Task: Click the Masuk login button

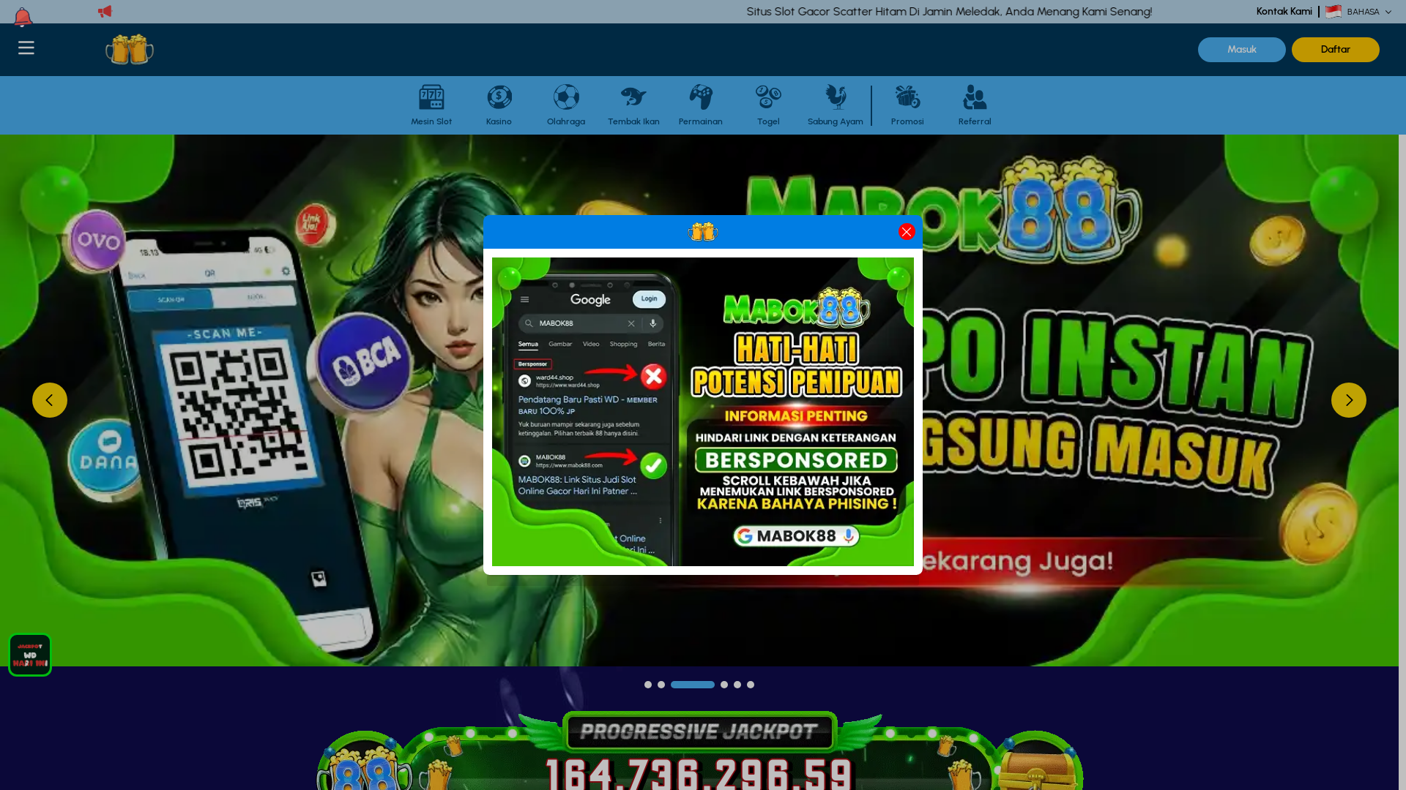Action: (1242, 50)
